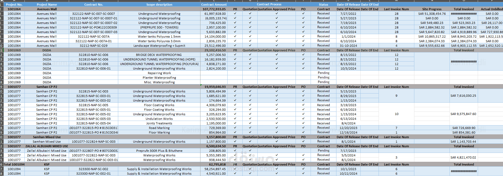The width and height of the screenshot is (503, 176).
Task: Click the total amount 107,772,933.05
Action: (x=214, y=9)
